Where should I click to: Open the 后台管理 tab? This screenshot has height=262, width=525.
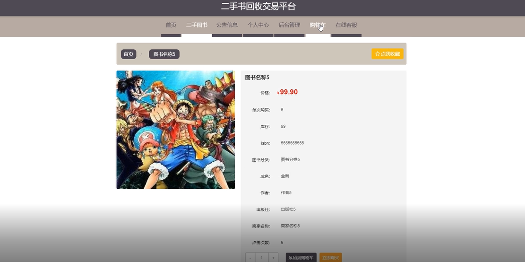click(289, 25)
